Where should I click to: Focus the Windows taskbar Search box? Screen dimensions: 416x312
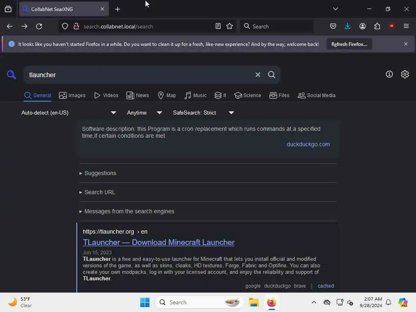coord(199,302)
